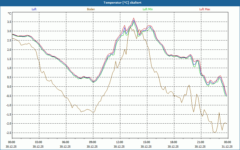240x150 pixels.
Task: Toggle the Luft Max legend label
Action: tap(205, 9)
